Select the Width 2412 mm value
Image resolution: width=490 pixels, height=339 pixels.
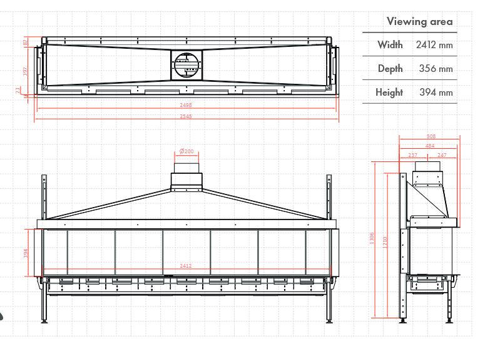pyautogui.click(x=434, y=45)
